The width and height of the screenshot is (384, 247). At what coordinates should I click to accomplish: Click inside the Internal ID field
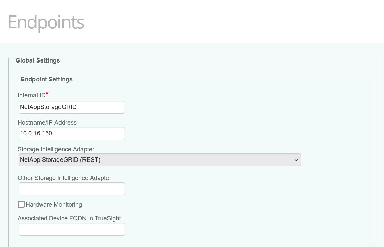71,107
